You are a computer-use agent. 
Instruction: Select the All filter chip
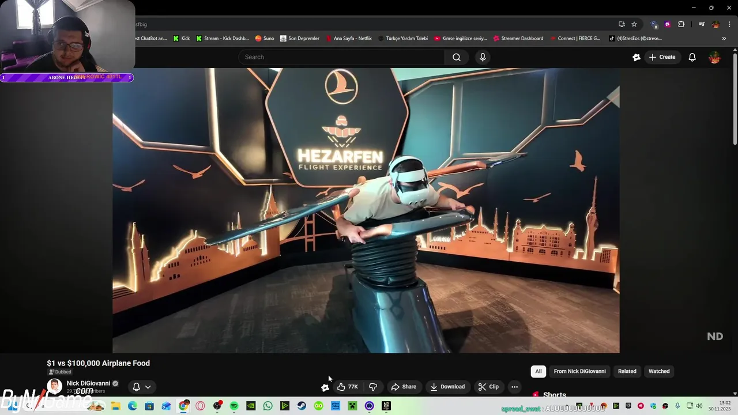coord(539,371)
